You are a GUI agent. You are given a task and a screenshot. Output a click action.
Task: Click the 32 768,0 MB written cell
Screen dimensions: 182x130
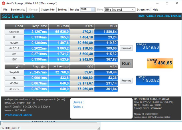[59, 72]
